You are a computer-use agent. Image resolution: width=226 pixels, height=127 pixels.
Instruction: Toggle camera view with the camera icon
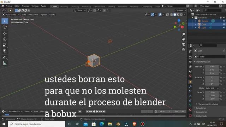coord(183,44)
